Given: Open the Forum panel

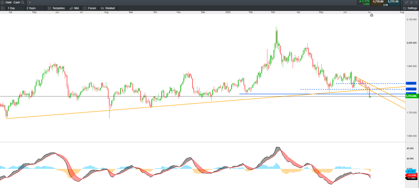Looking at the screenshot, I should pyautogui.click(x=90, y=8).
